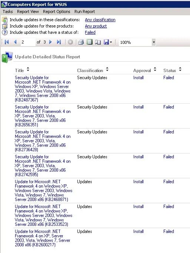Click Install approval in KB2656351 row
This screenshot has height=253, width=190.
pyautogui.click(x=139, y=107)
